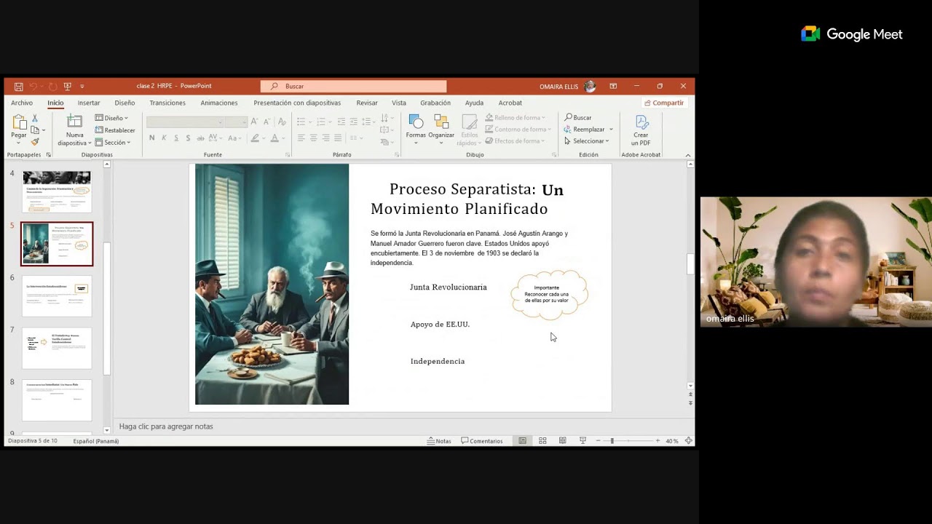Click the OMAIRA ELLIS account picture
The image size is (932, 524).
click(590, 86)
